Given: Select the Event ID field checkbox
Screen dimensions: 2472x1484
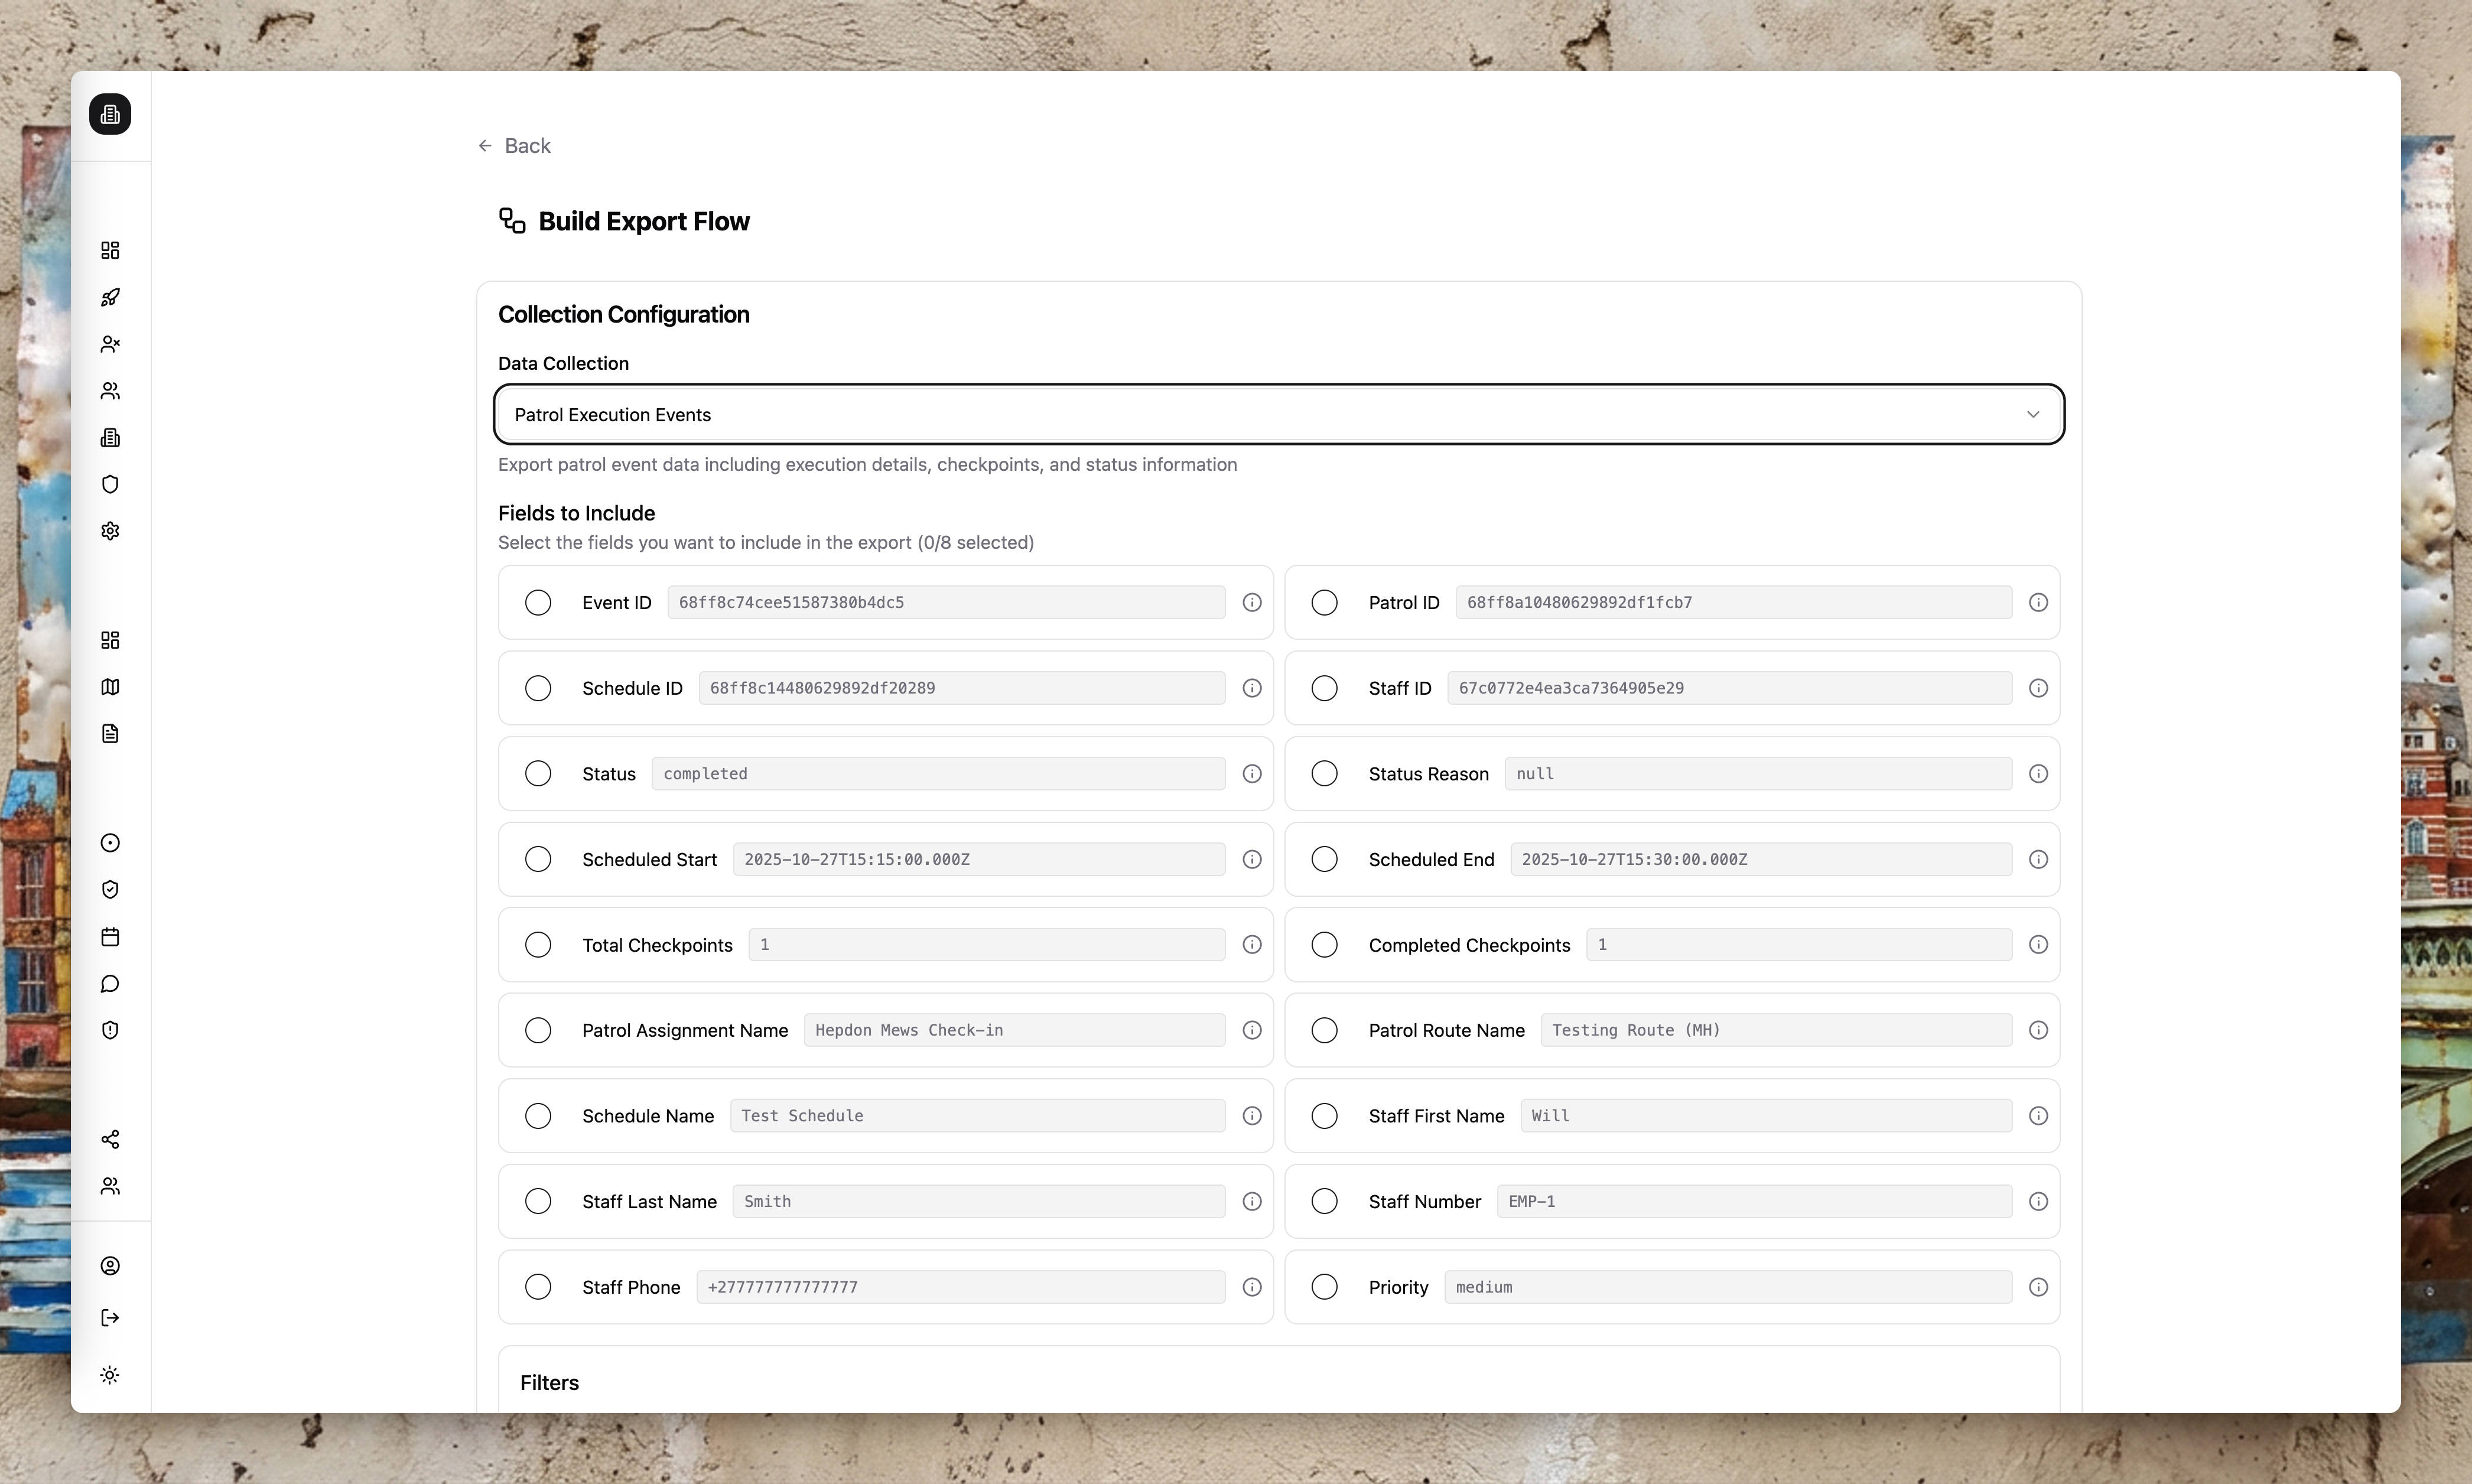Looking at the screenshot, I should 538,602.
